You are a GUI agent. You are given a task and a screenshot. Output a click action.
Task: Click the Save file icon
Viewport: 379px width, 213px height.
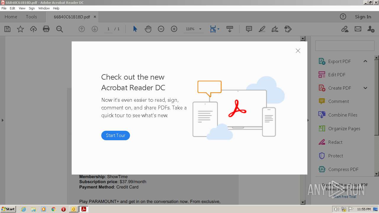coord(7,29)
